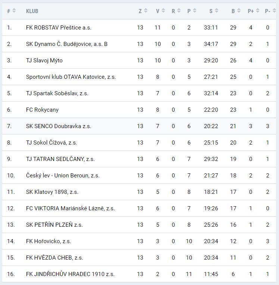
Task: Click FK JINDŘICHŮV HRADEC 1910 row
Action: [x=70, y=274]
